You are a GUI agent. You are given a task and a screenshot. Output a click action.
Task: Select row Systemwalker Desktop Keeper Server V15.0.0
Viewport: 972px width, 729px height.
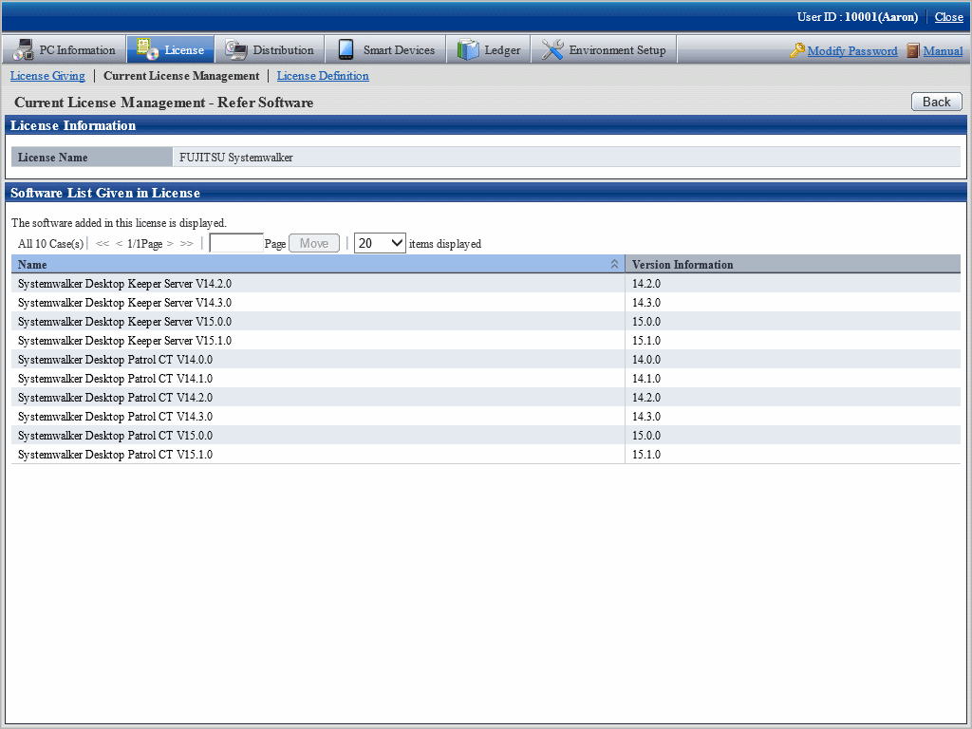pyautogui.click(x=486, y=321)
